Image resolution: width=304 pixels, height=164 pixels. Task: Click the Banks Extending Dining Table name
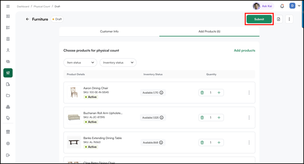click(x=103, y=138)
